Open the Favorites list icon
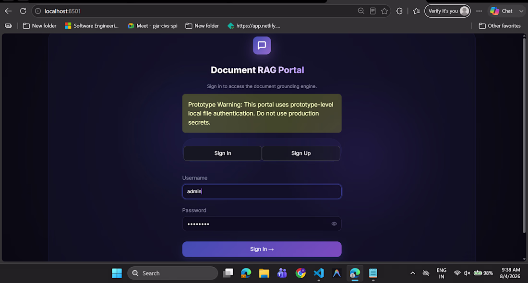This screenshot has width=528, height=283. (x=416, y=11)
